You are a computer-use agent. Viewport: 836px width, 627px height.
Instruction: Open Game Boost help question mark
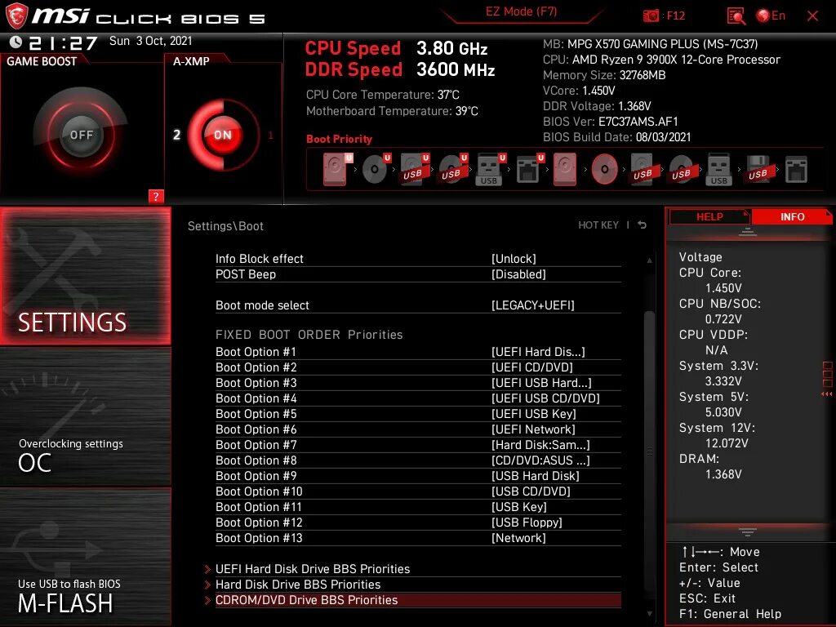pos(156,196)
